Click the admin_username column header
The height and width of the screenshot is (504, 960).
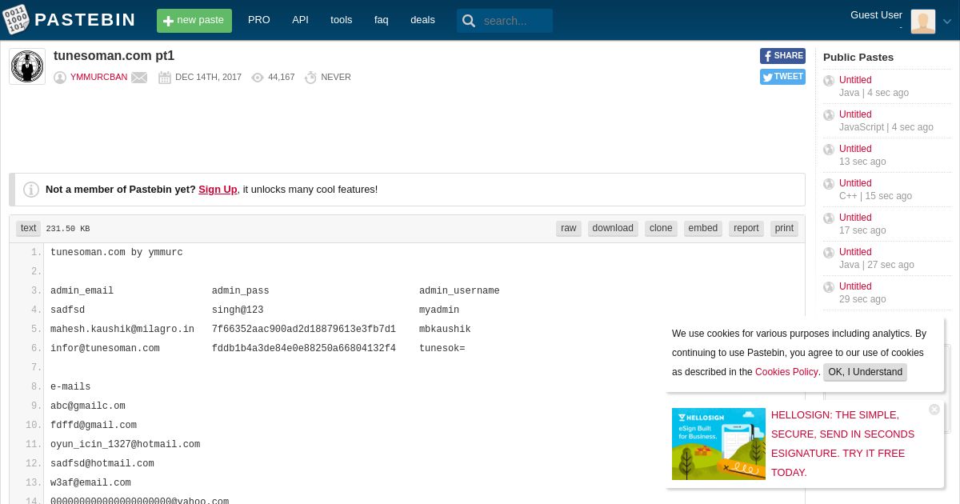[459, 291]
